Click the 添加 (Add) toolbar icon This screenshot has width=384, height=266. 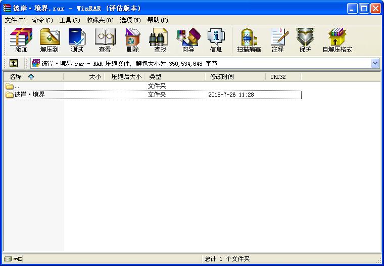tap(21, 40)
